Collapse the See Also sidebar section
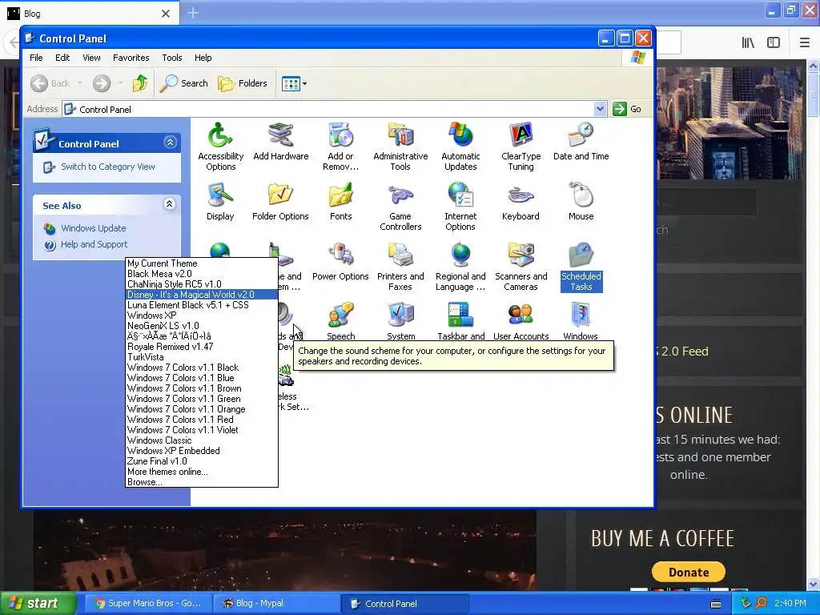Screen dimensions: 820x615 point(170,204)
